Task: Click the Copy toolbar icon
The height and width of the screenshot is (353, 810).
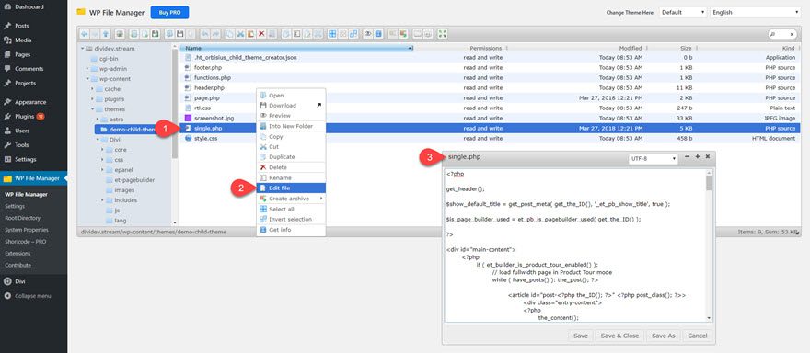Action: pos(229,33)
